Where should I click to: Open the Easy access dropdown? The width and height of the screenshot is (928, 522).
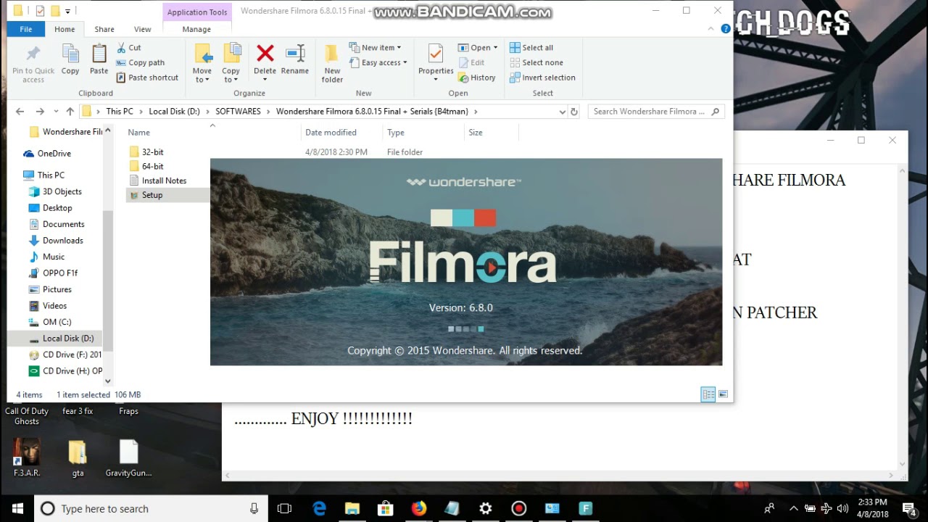click(x=405, y=63)
